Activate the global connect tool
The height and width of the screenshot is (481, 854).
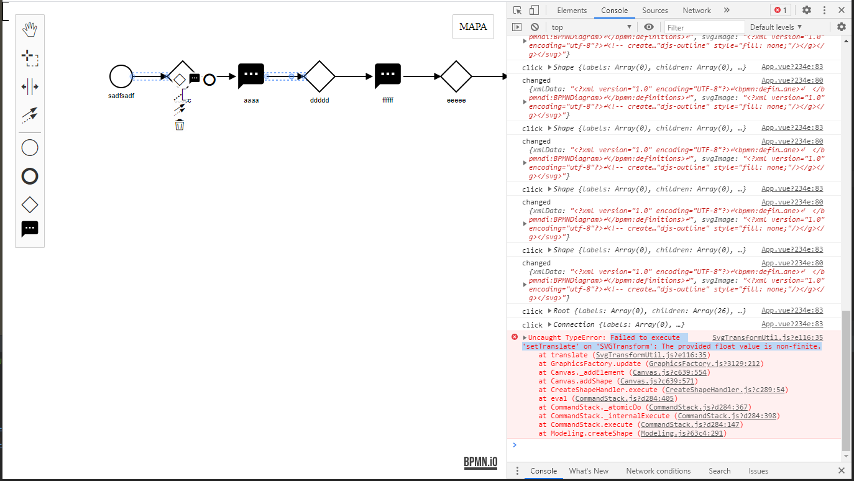pos(29,114)
